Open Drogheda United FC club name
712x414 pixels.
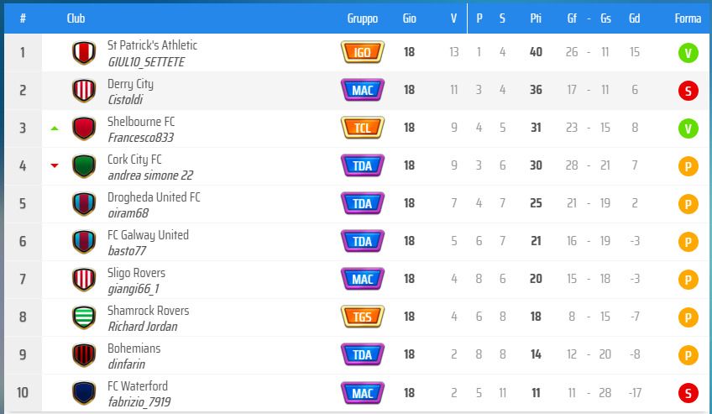click(x=154, y=197)
